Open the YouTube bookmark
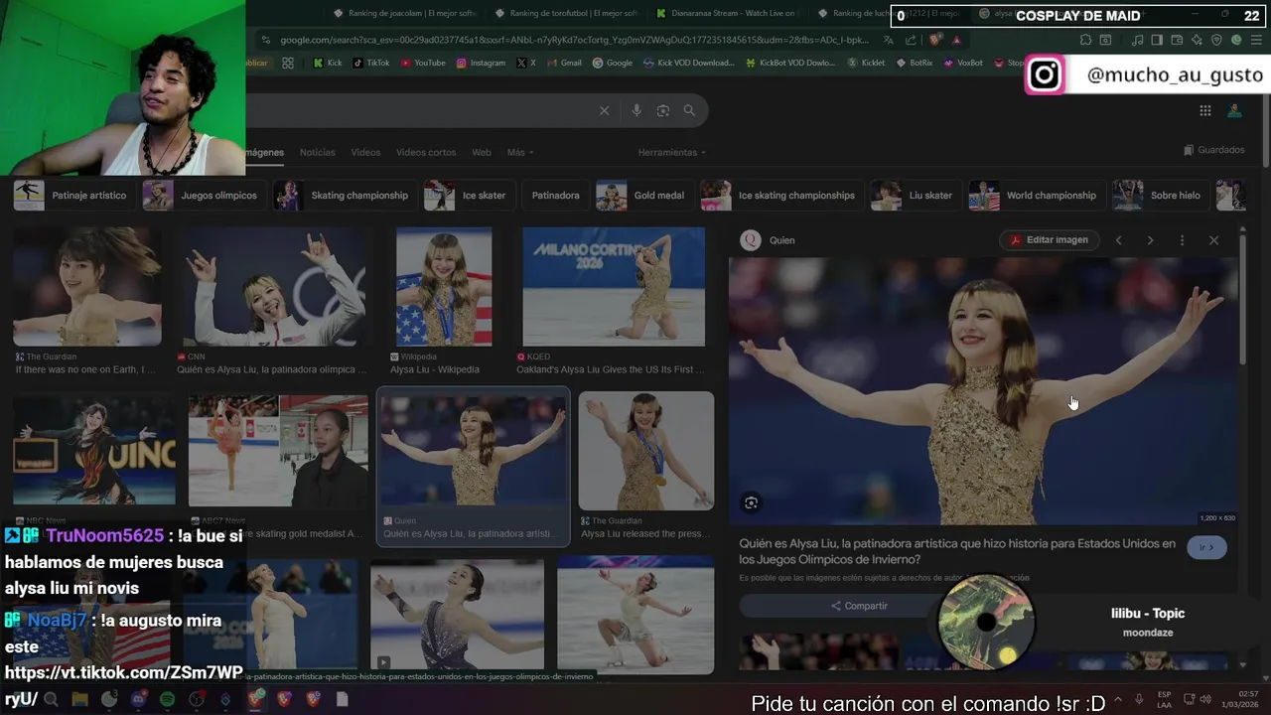Screen dimensions: 1271x715 (x=423, y=63)
